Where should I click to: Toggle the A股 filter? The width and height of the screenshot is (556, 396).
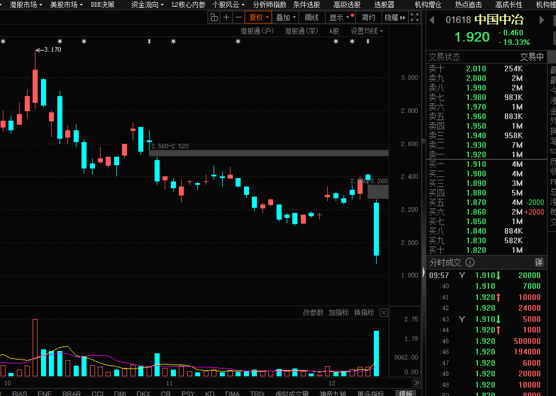334,31
